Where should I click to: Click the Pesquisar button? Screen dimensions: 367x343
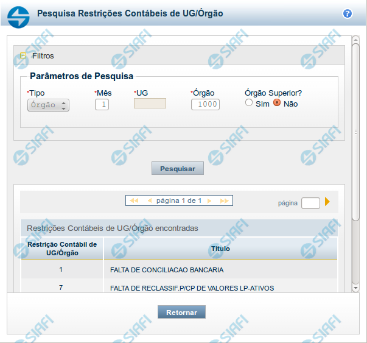[x=177, y=168]
